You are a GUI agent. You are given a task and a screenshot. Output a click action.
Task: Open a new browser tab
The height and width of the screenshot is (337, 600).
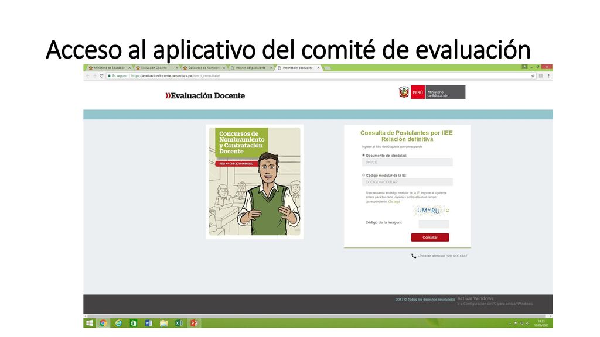[327, 68]
